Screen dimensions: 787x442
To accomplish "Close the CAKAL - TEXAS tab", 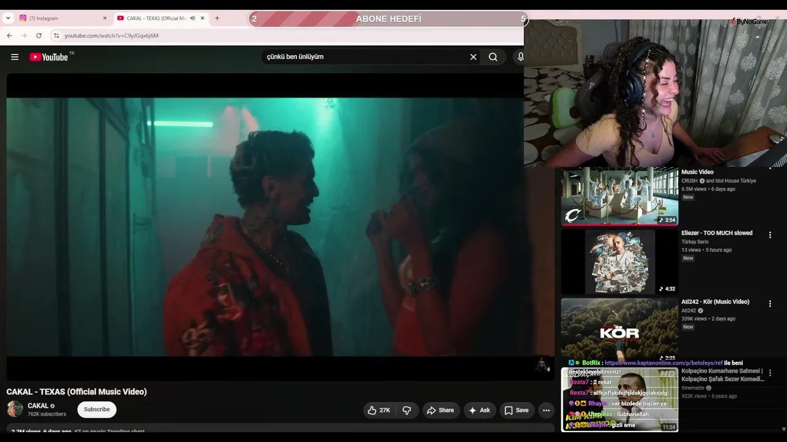I will (202, 18).
